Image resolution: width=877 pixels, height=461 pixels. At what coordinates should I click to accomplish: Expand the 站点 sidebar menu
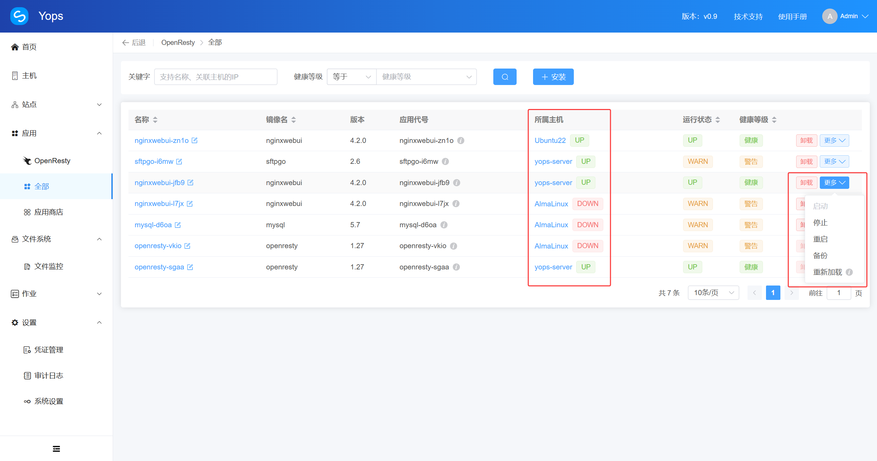click(57, 105)
